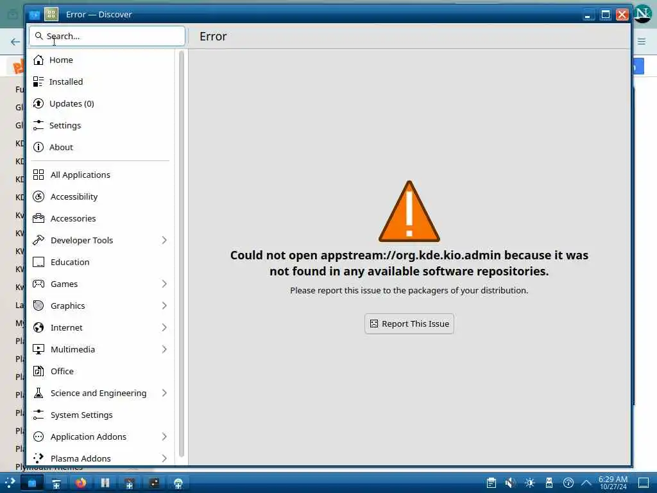
Task: Expand the Developer Tools category chevron
Action: click(164, 240)
